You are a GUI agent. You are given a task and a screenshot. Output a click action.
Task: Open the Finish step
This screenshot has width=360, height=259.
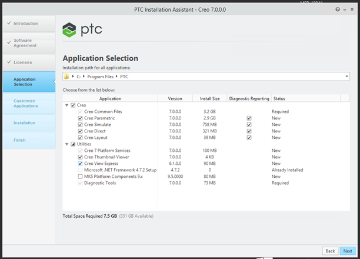[29, 140]
